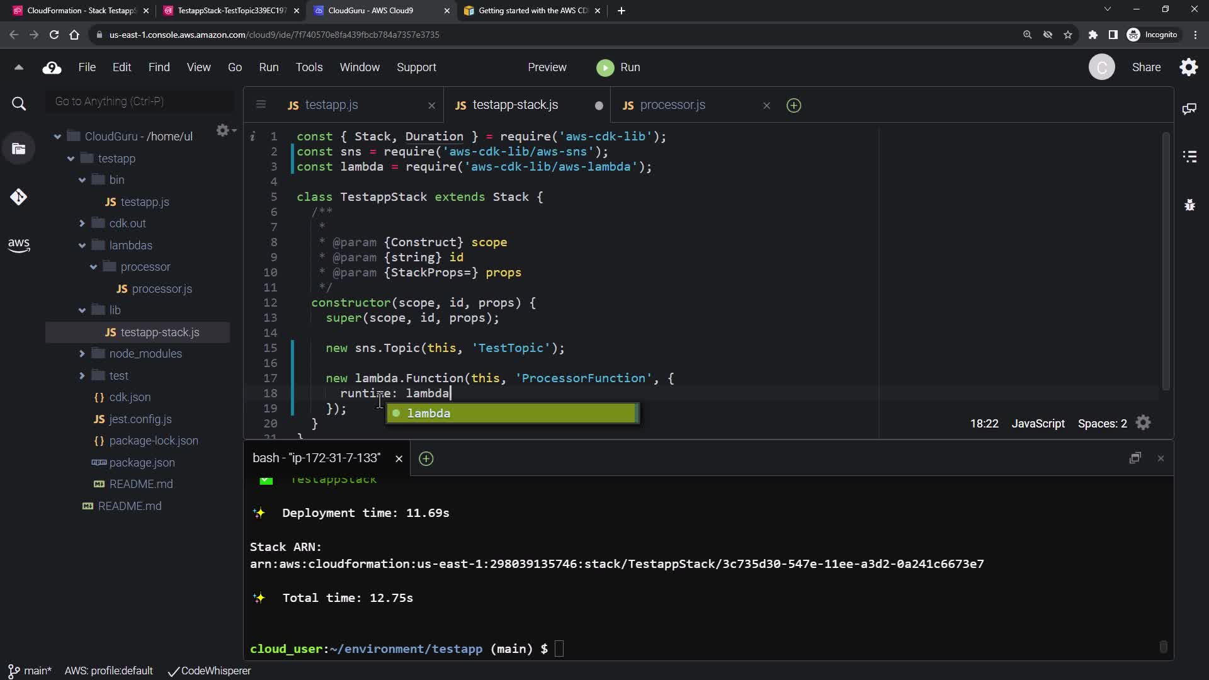Expand the node_modules folder
This screenshot has width=1209, height=680.
pos(82,354)
